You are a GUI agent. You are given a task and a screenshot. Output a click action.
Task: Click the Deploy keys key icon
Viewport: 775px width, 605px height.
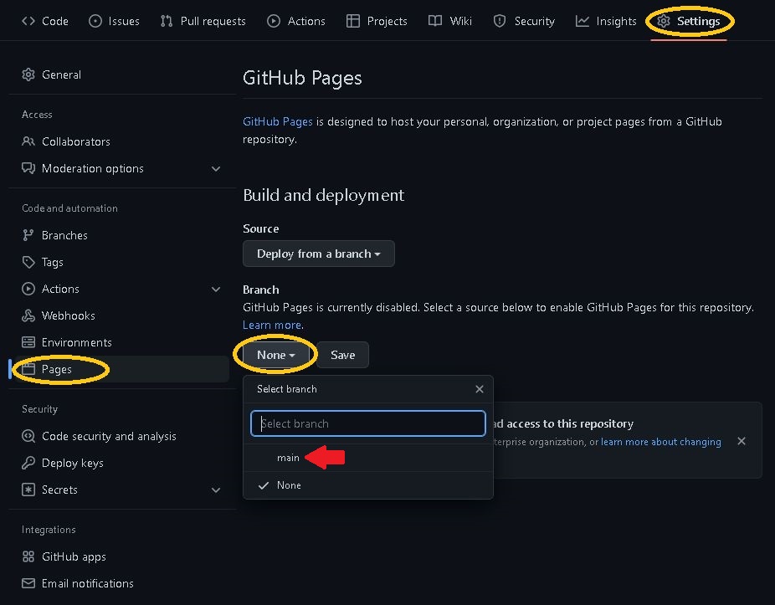tap(28, 463)
